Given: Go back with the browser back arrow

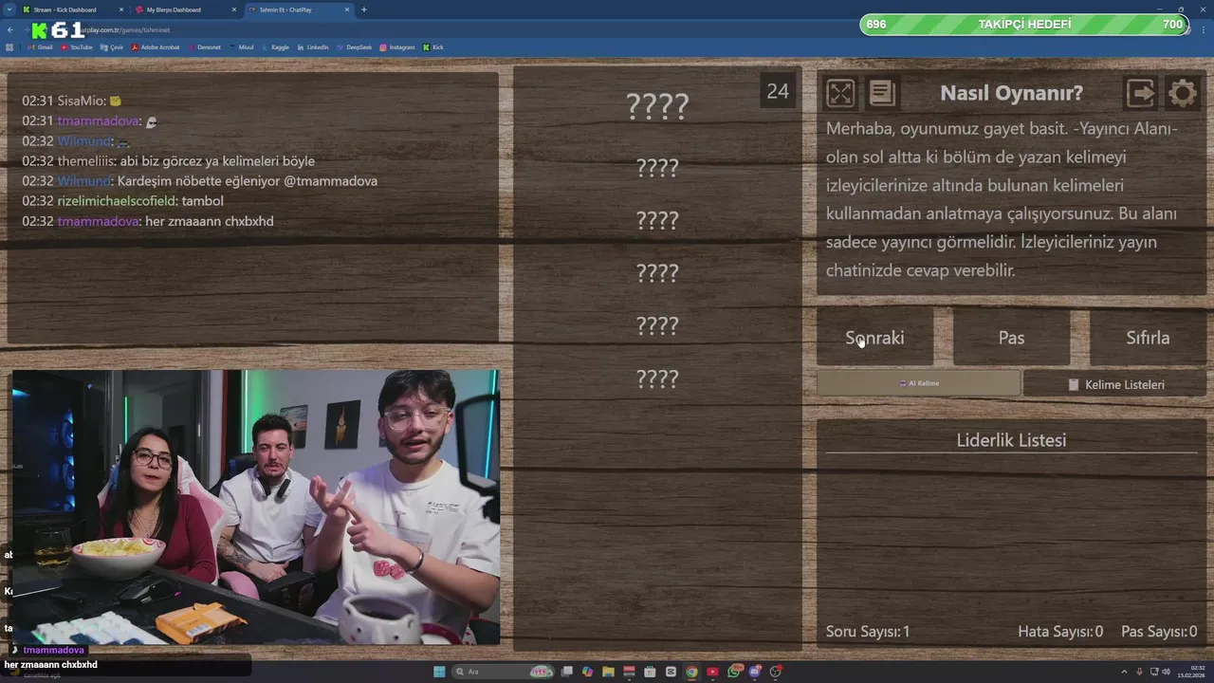Looking at the screenshot, I should click(x=10, y=30).
